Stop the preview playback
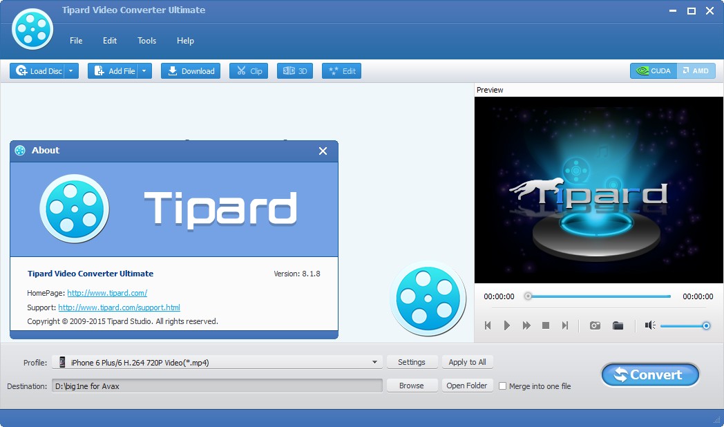This screenshot has height=427, width=724. [545, 325]
